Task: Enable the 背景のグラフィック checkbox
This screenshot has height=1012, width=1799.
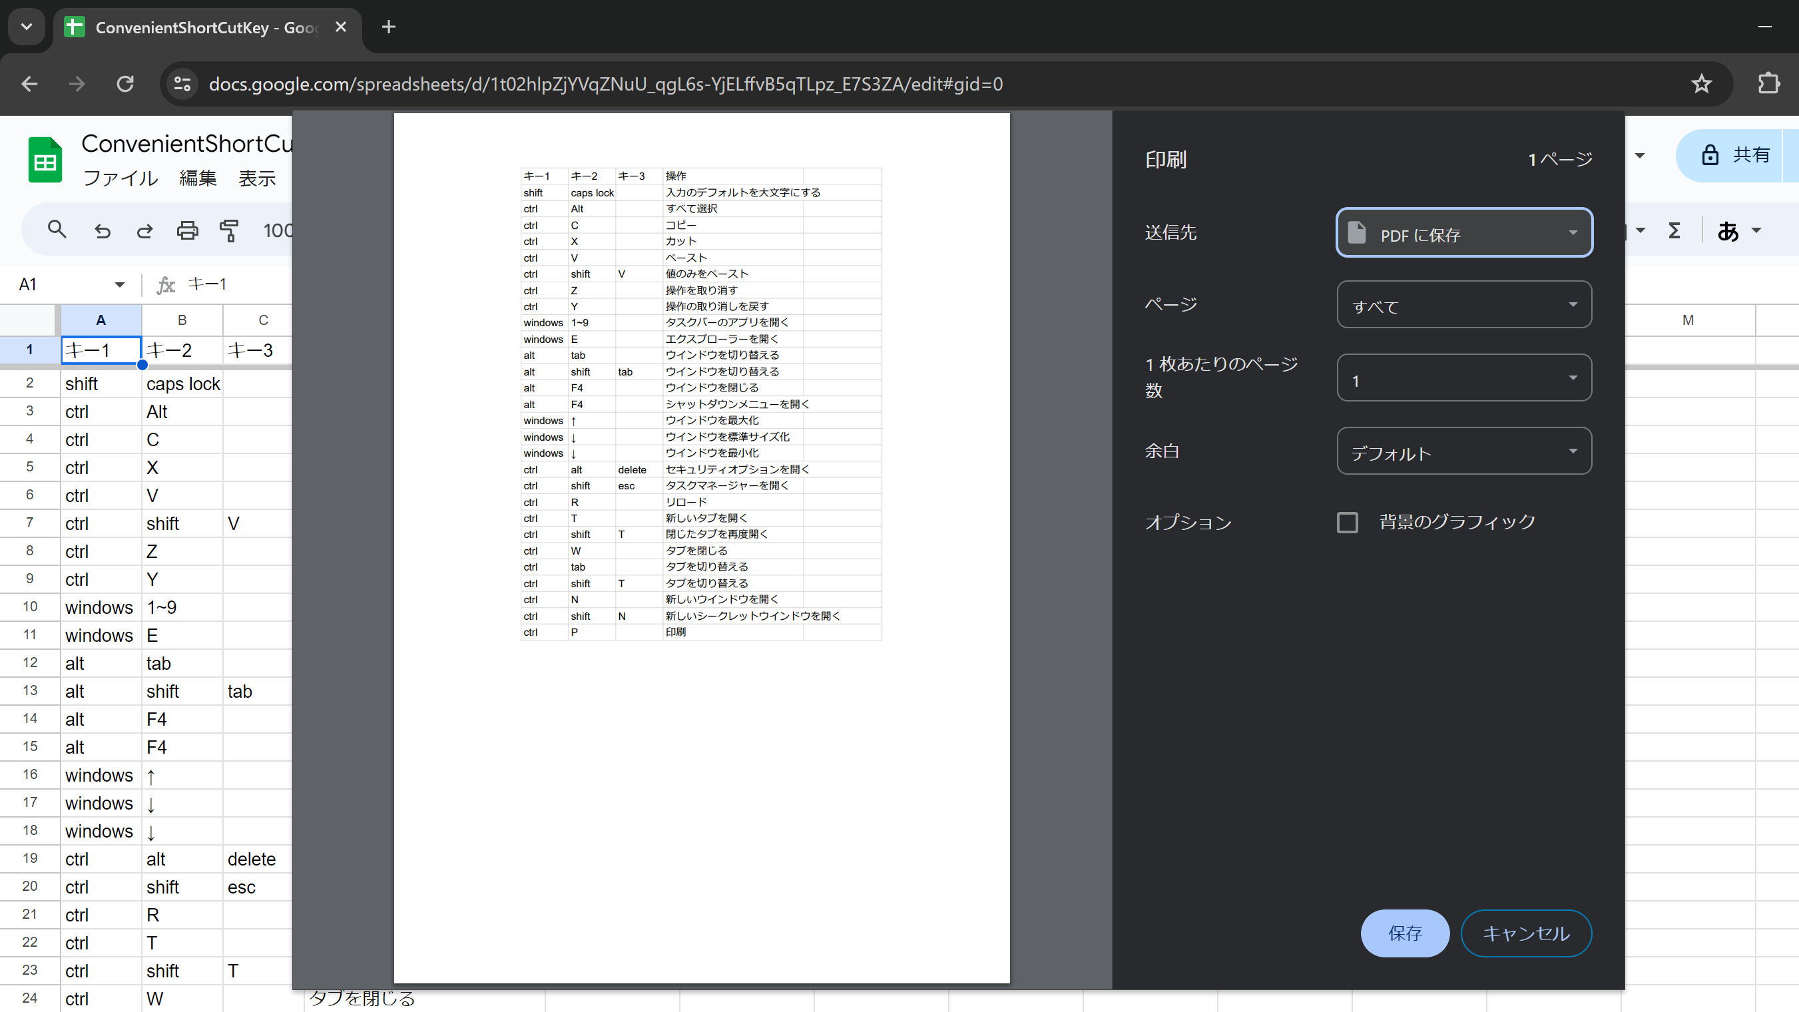Action: 1346,522
